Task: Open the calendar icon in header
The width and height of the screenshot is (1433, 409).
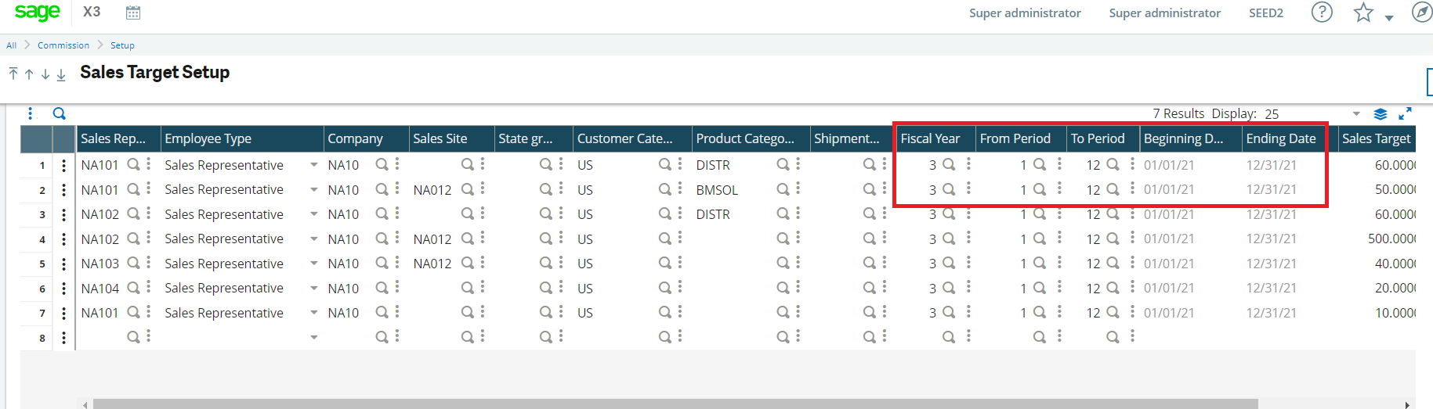Action: [133, 13]
